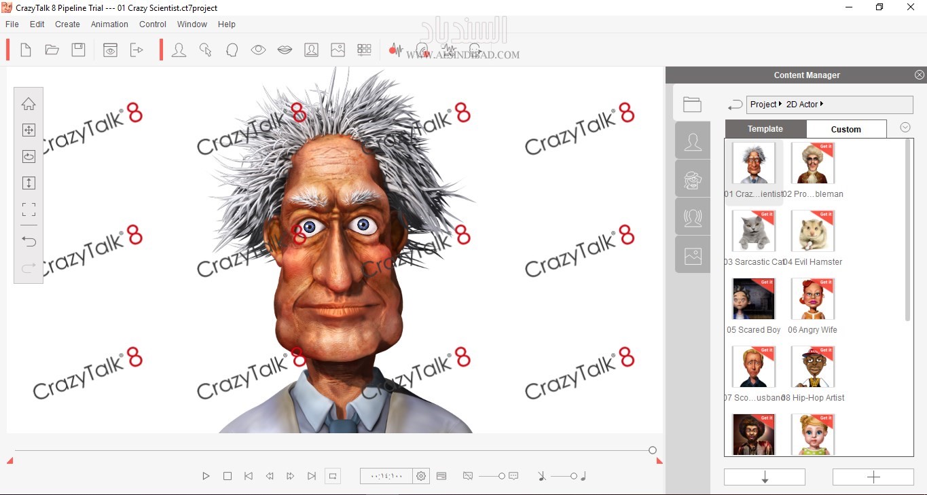Expand the 2D Actor path arrow
This screenshot has width=927, height=495.
coord(822,104)
